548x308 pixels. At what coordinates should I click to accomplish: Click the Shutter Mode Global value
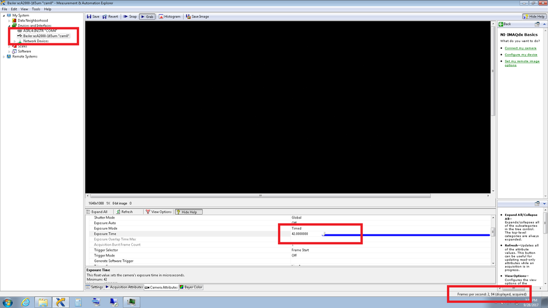(296, 218)
